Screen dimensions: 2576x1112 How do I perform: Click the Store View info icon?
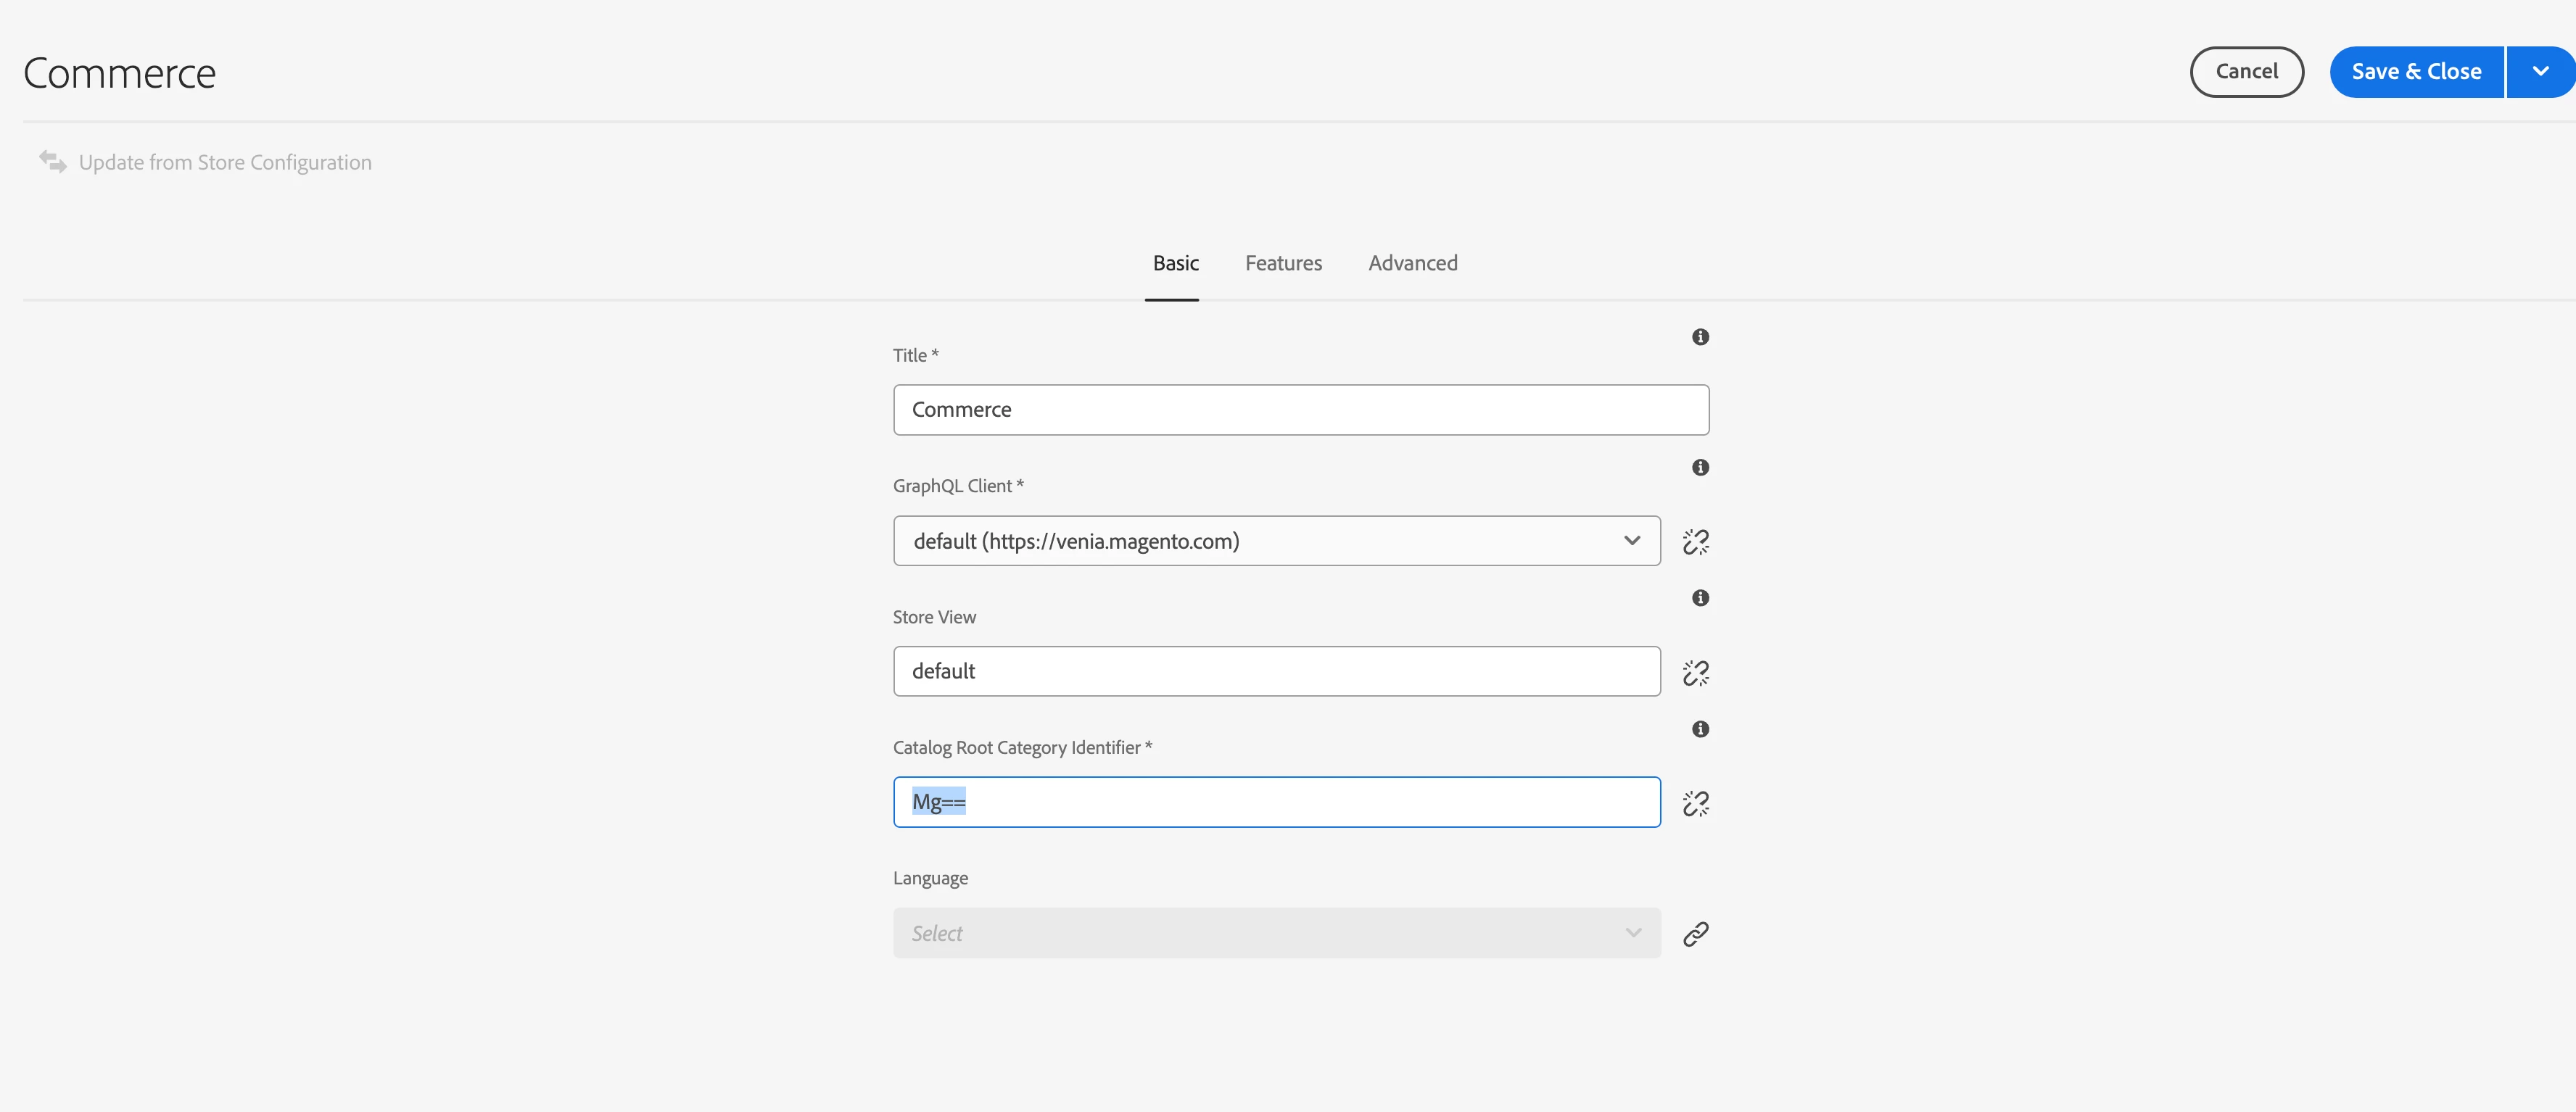coord(1700,598)
